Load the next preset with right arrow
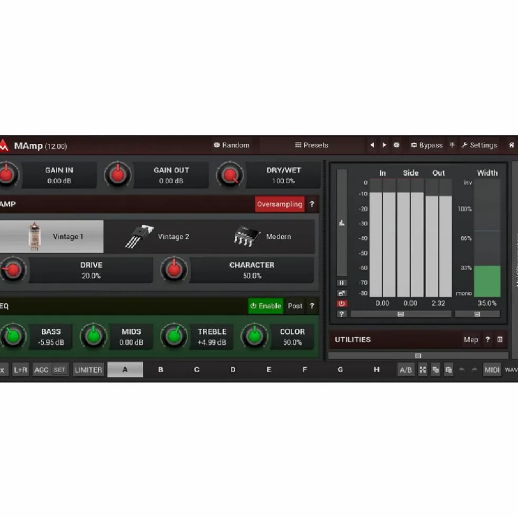Screen dimensions: 518x518 pos(384,145)
